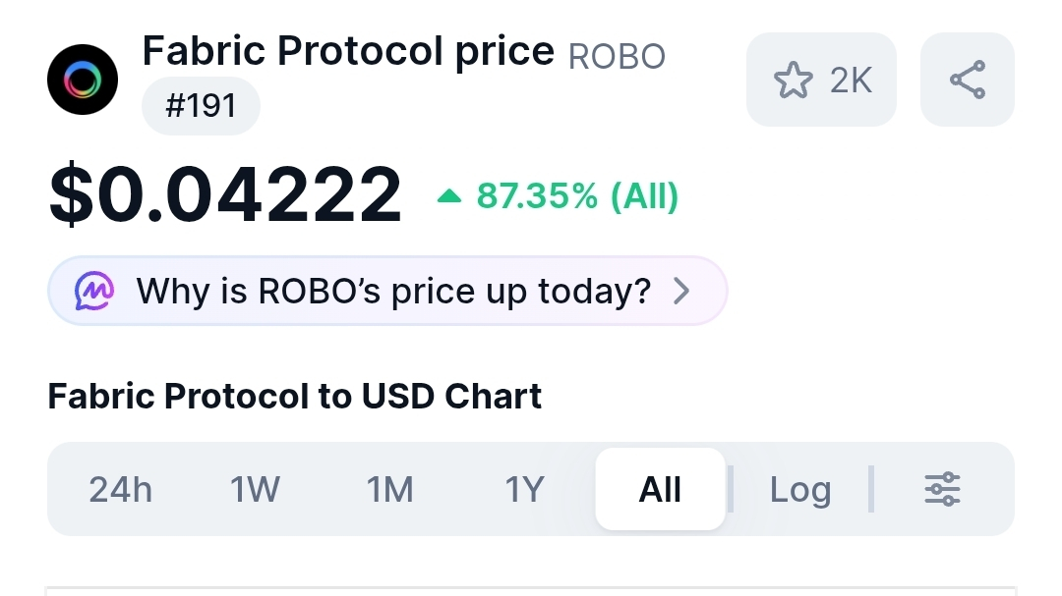This screenshot has width=1062, height=596.
Task: Click the green up-triangle price indicator
Action: tap(449, 196)
